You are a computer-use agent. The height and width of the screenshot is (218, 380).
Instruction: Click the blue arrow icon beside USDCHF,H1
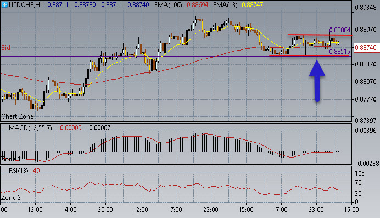[4, 4]
